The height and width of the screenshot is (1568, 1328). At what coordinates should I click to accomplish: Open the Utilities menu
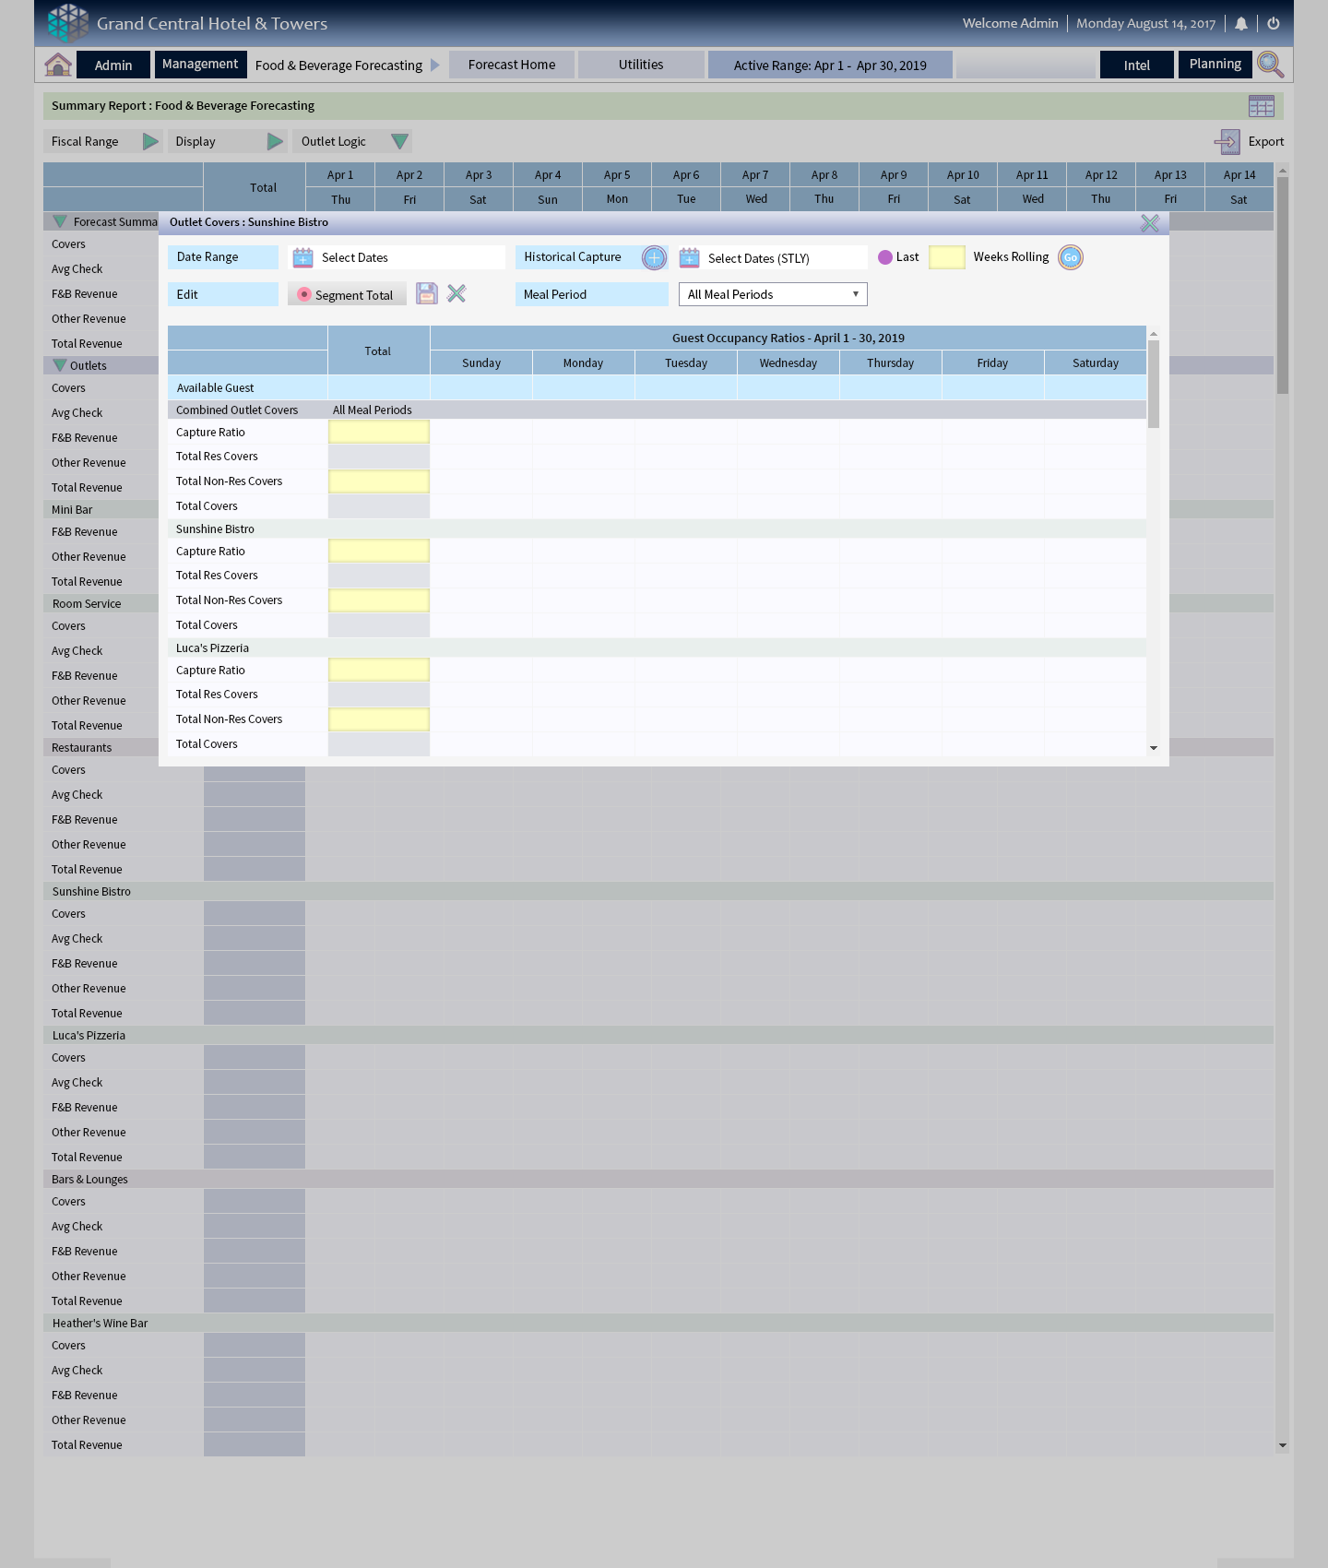click(641, 65)
